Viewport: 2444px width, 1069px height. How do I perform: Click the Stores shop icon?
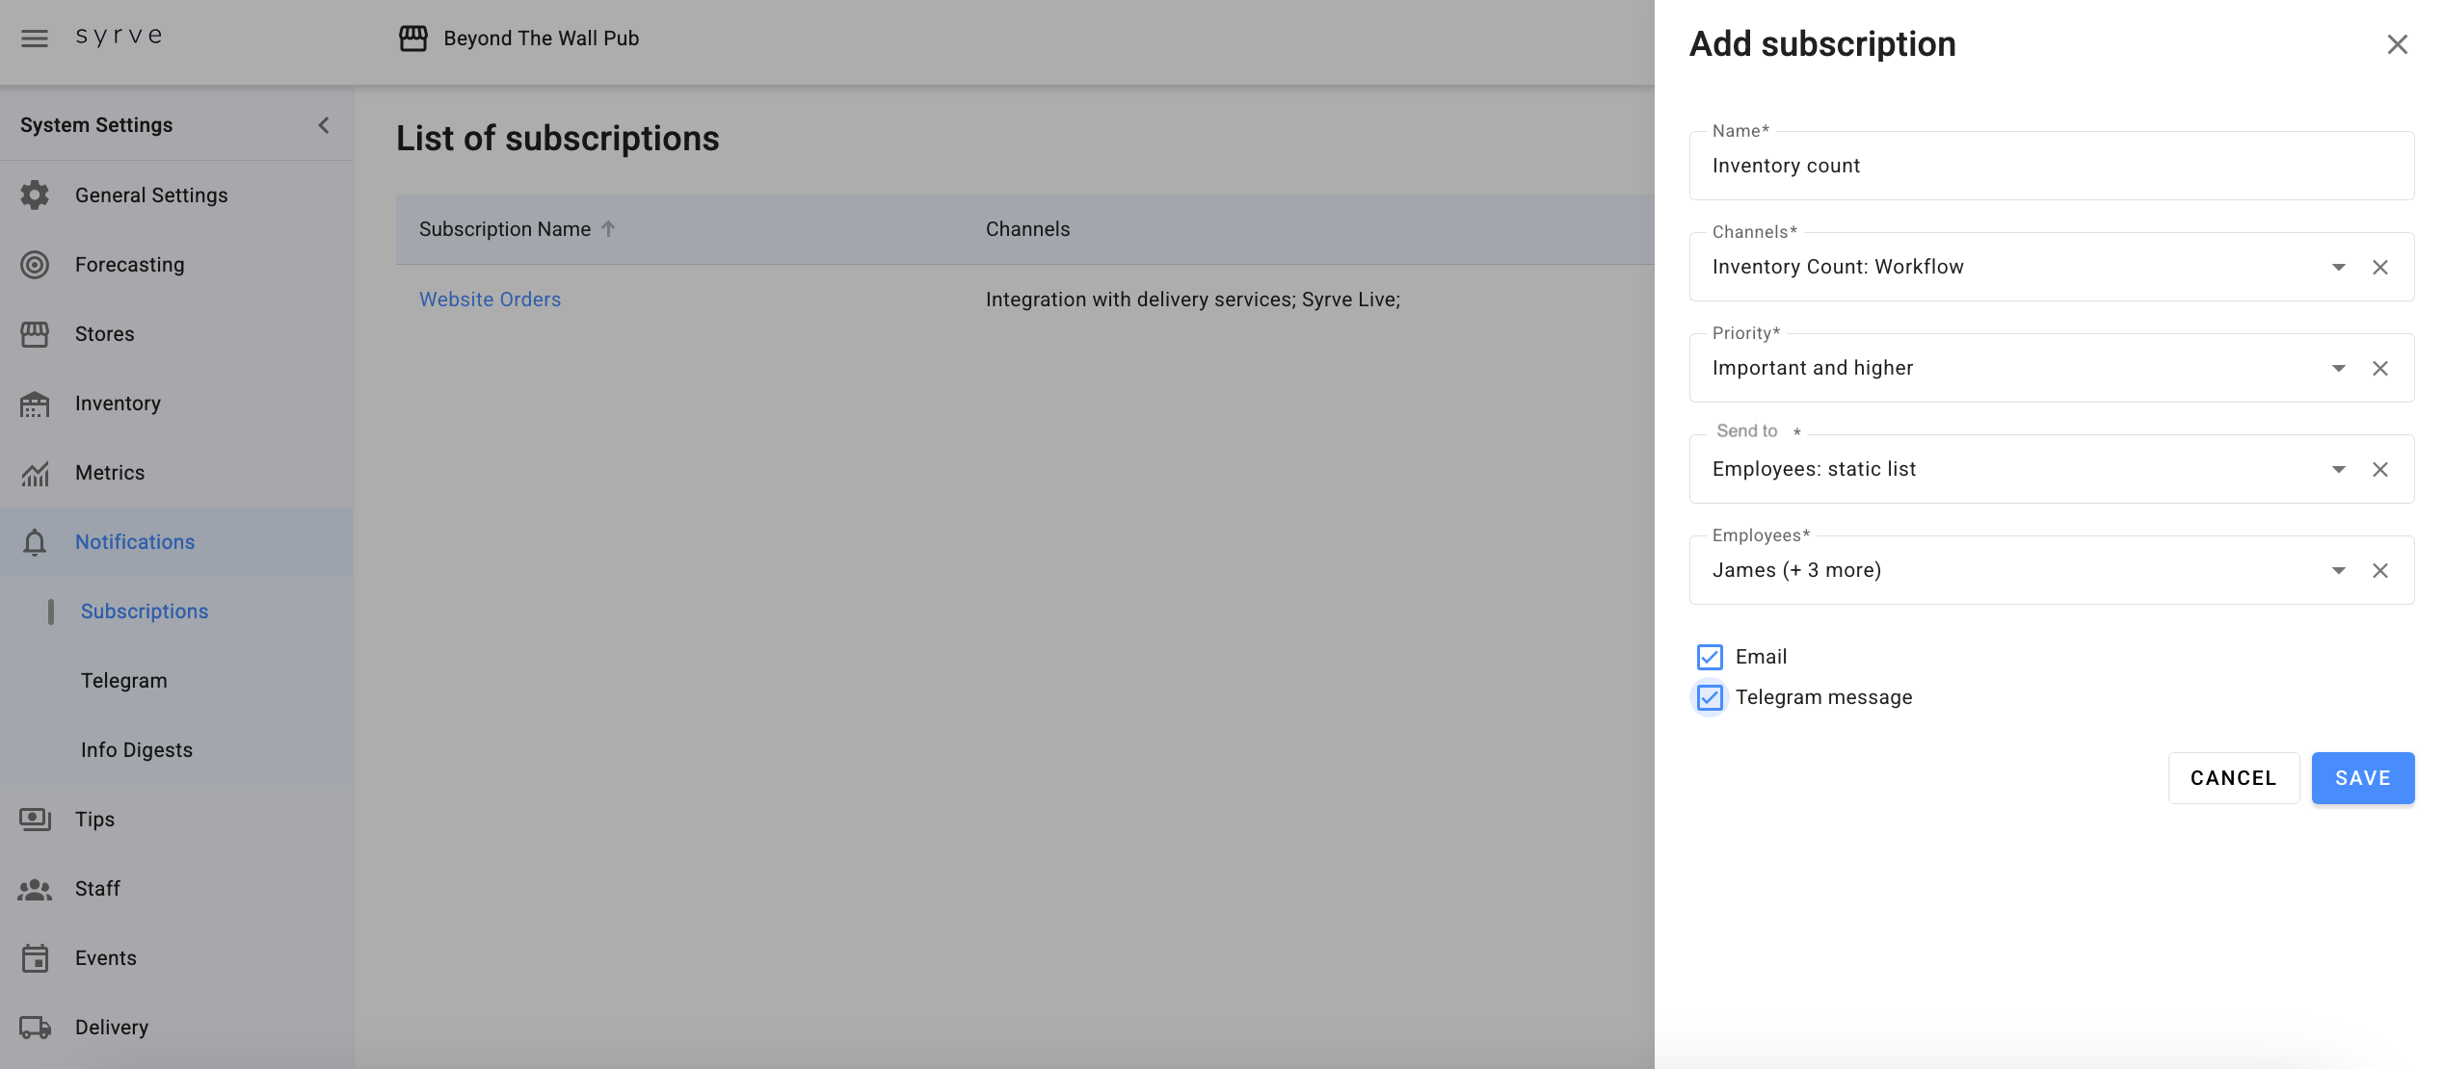click(35, 334)
